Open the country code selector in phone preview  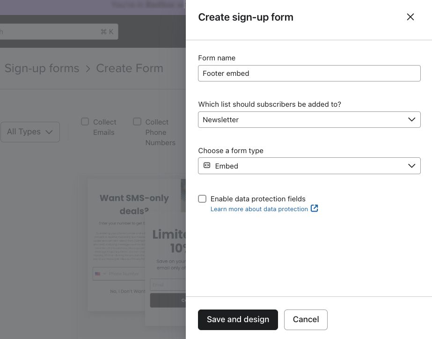(100, 274)
